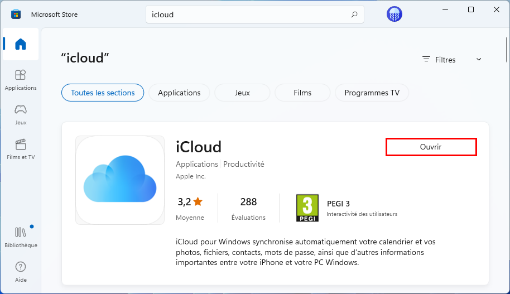This screenshot has height=294, width=510.
Task: Click the Apple Inc. publisher name
Action: [x=191, y=176]
